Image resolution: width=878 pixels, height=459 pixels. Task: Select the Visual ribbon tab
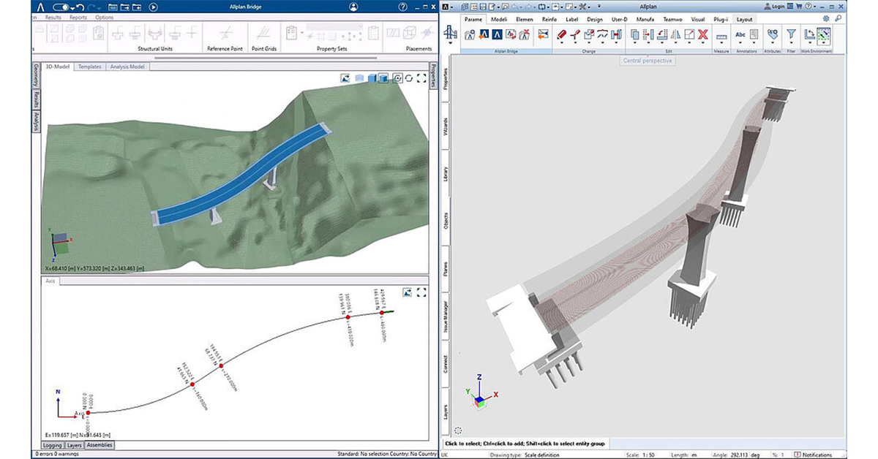[699, 19]
